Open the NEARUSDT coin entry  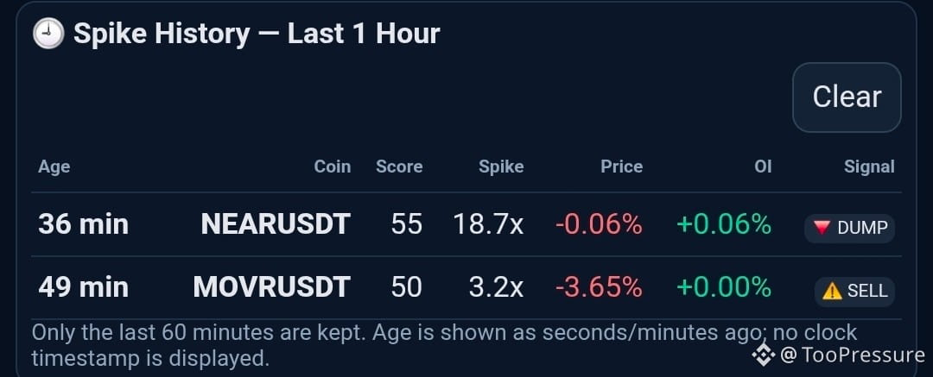[x=276, y=224]
